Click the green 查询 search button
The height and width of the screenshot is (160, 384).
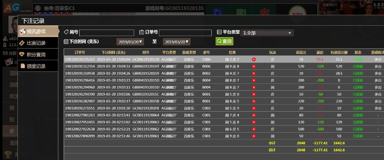click(x=224, y=41)
